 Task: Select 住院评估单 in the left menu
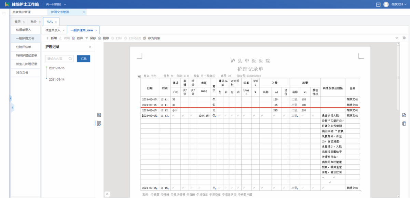(24, 47)
